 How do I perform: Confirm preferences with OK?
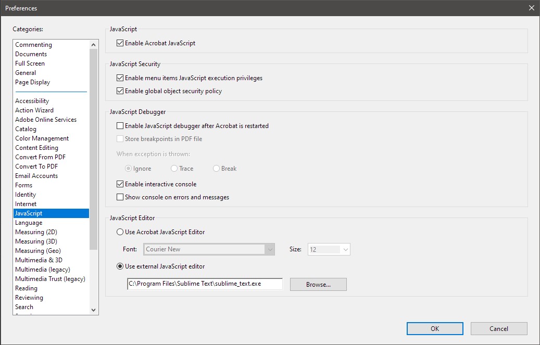tap(434, 328)
